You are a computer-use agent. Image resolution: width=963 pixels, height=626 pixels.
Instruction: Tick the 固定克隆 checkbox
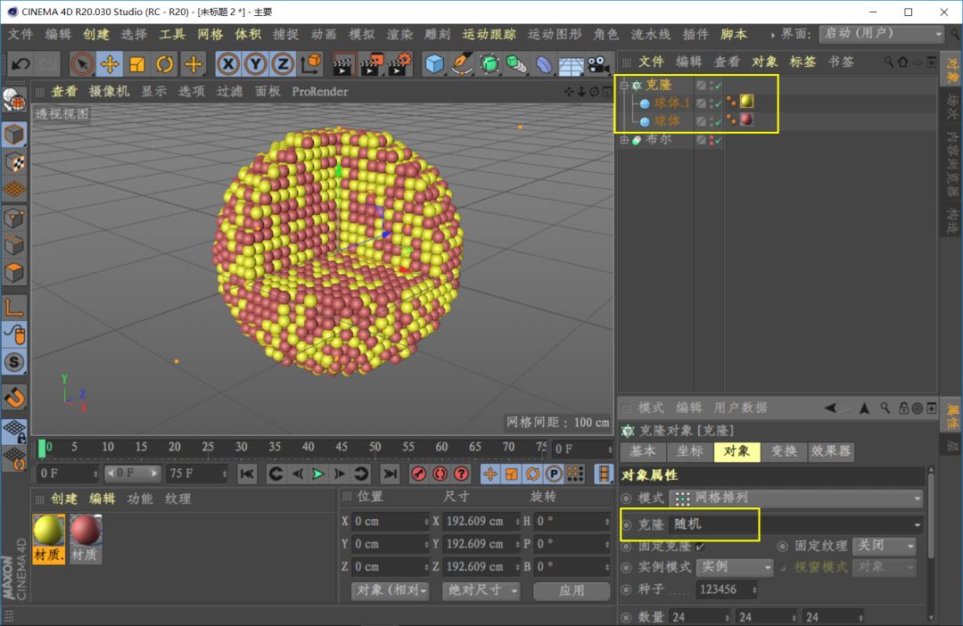tap(700, 546)
